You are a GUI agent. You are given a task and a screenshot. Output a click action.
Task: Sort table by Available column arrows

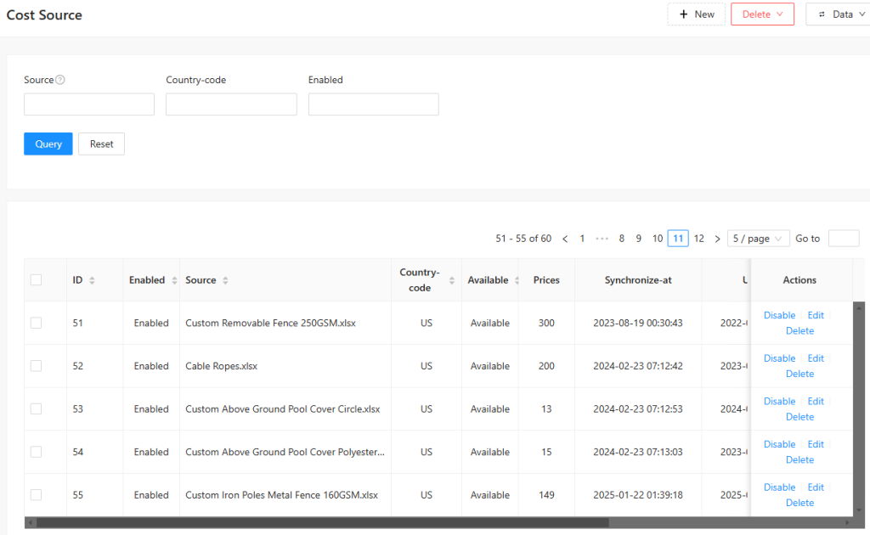(x=517, y=280)
